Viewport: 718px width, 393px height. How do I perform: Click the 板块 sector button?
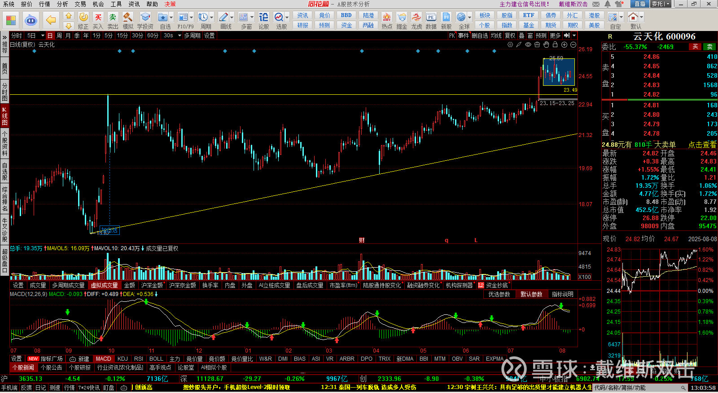[x=485, y=15]
